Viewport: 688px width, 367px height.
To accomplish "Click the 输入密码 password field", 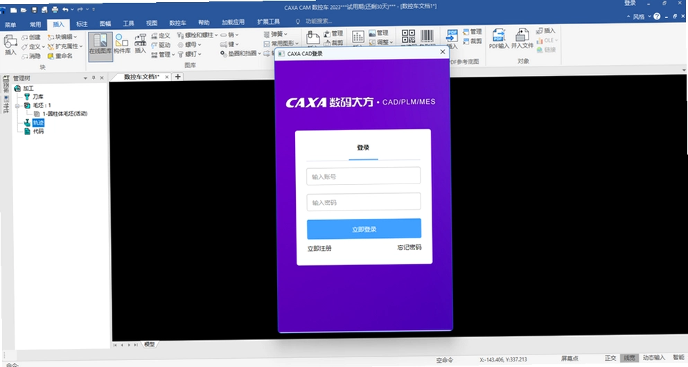I will click(364, 202).
